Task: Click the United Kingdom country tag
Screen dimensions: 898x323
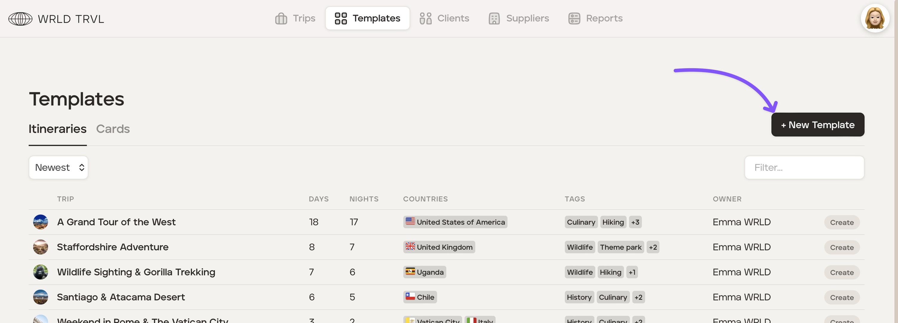Action: [439, 247]
